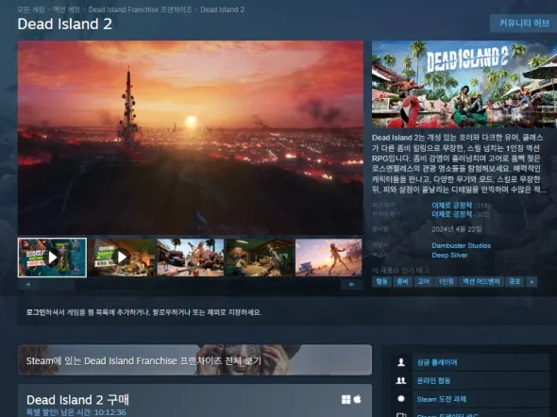This screenshot has height=417, width=557.
Task: Open the 액션 게임 breadcrumb link
Action: pyautogui.click(x=66, y=9)
